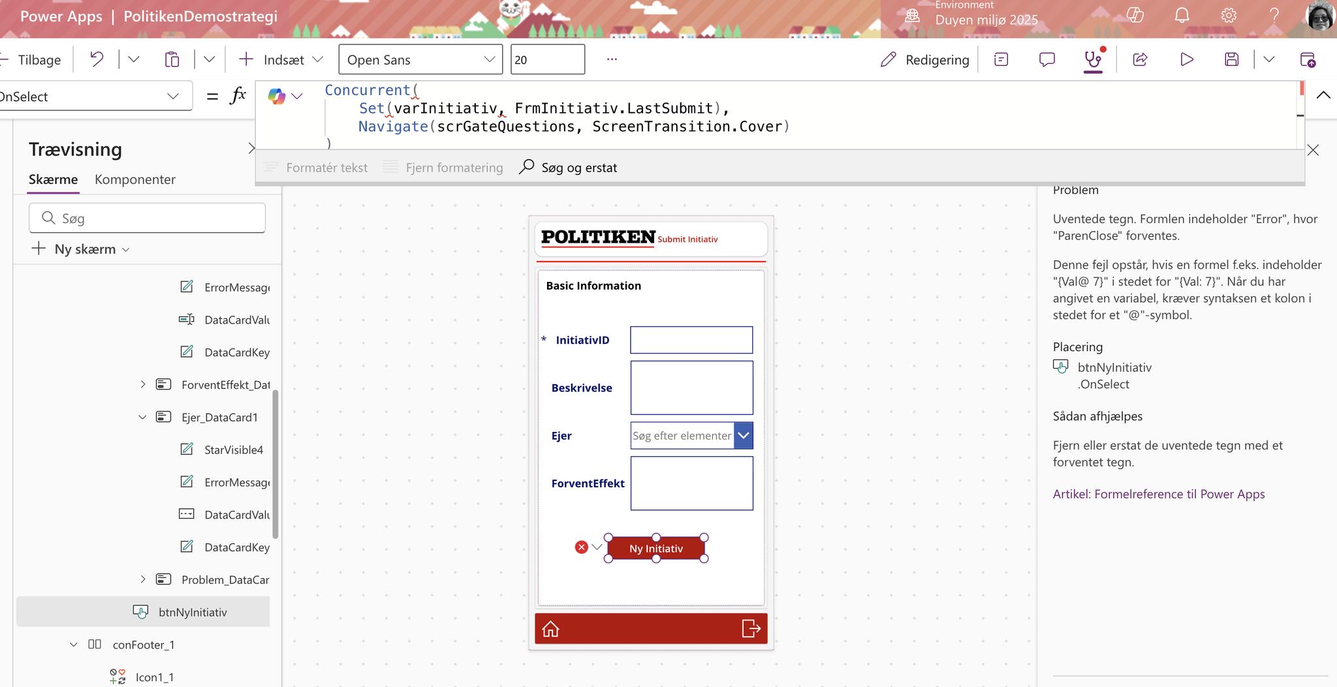The height and width of the screenshot is (687, 1337).
Task: Expand the Problem_DataCard tree node
Action: coord(142,579)
